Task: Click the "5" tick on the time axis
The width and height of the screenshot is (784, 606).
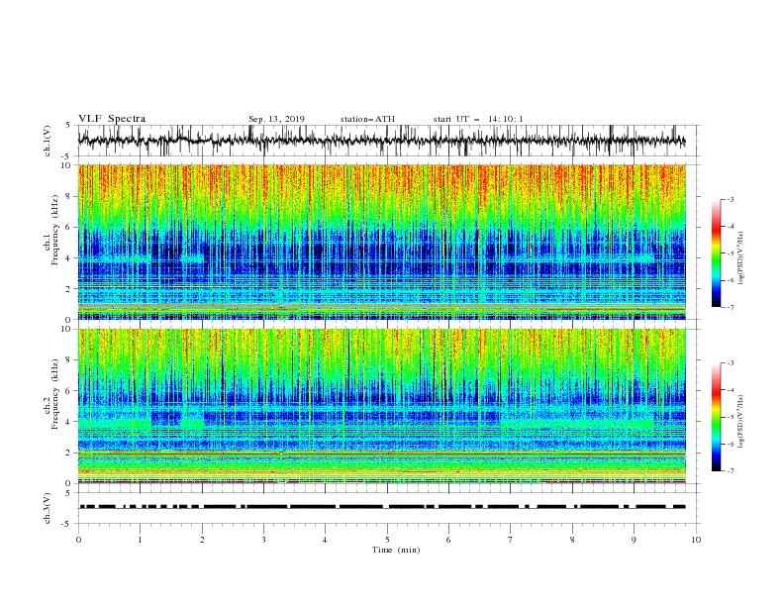Action: (x=387, y=540)
